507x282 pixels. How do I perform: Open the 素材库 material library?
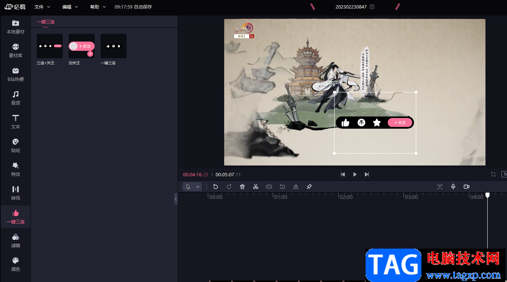tap(16, 51)
